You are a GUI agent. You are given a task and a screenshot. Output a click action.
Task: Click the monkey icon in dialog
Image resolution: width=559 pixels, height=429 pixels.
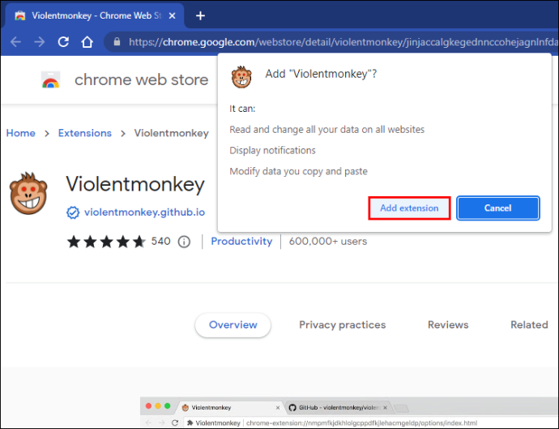(x=241, y=77)
